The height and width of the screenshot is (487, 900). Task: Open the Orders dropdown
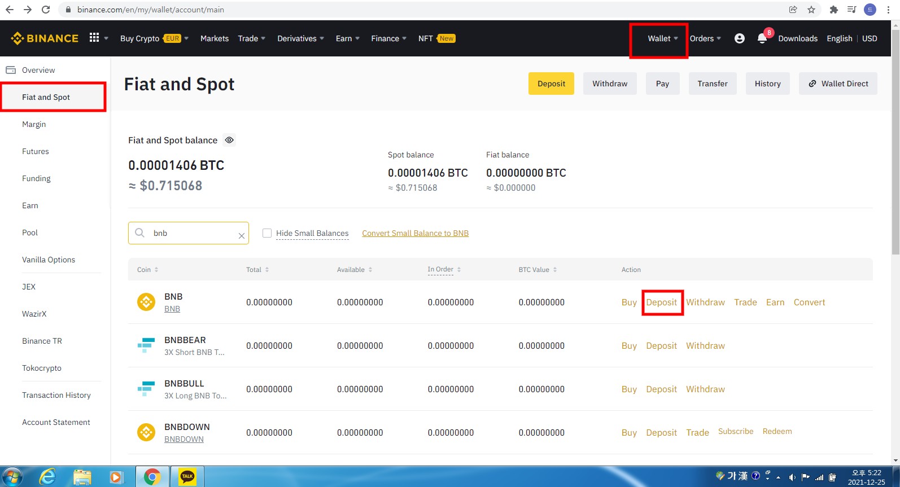point(705,38)
